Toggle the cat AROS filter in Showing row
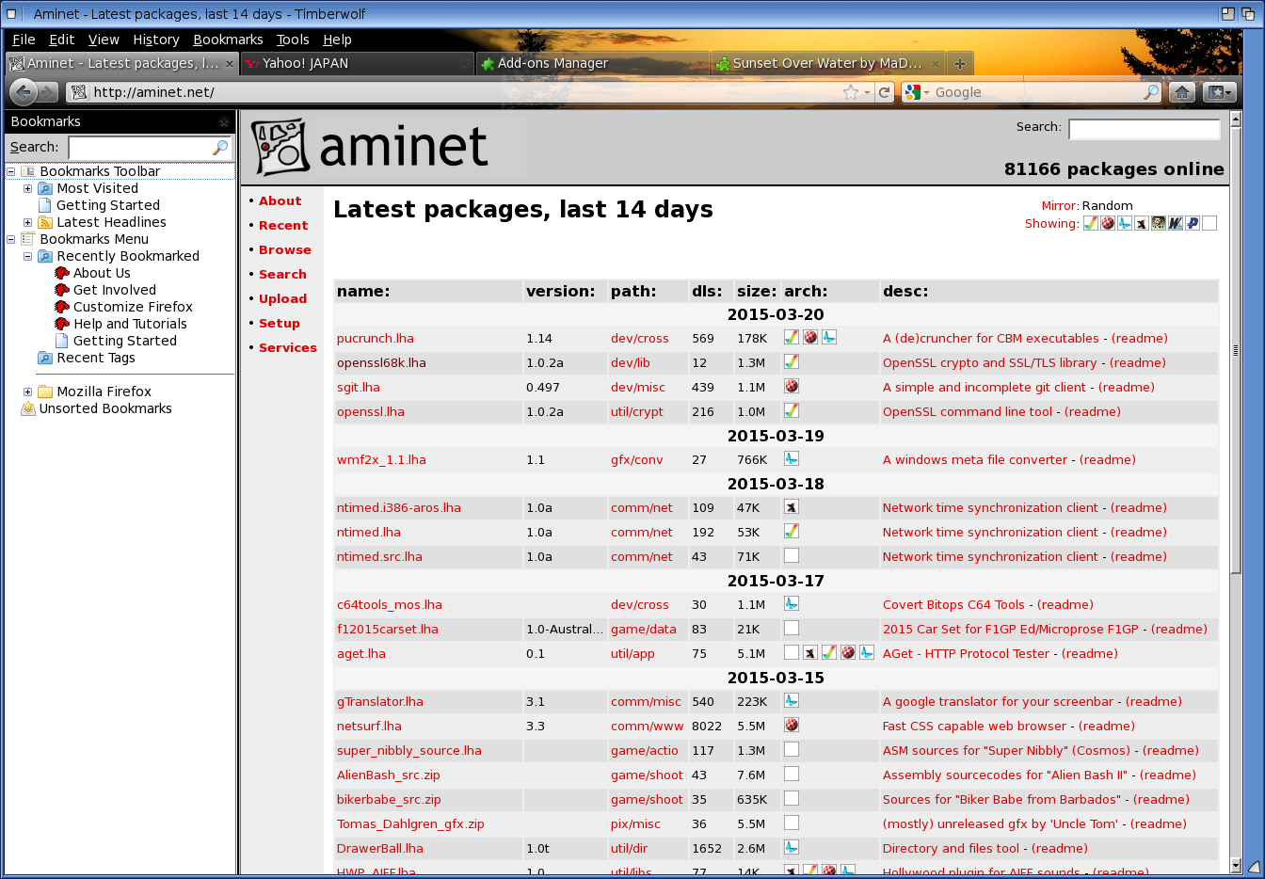Viewport: 1265px width, 879px height. pos(1142,223)
